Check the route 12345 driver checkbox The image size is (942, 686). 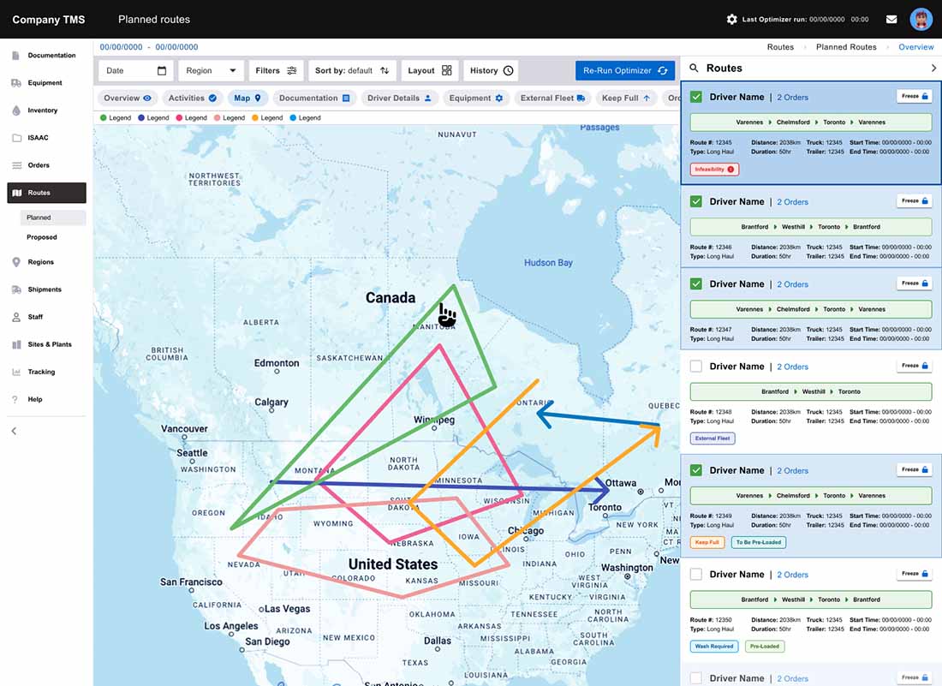(x=695, y=97)
